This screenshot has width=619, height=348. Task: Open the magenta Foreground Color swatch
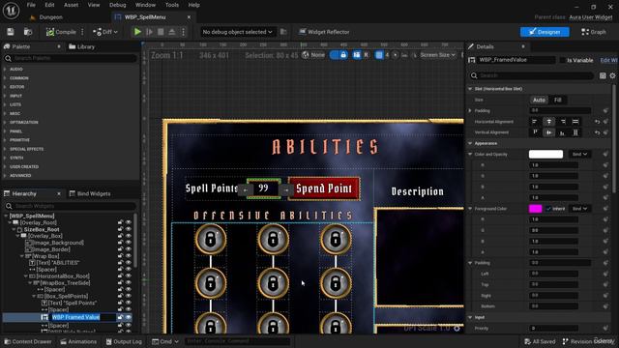535,209
